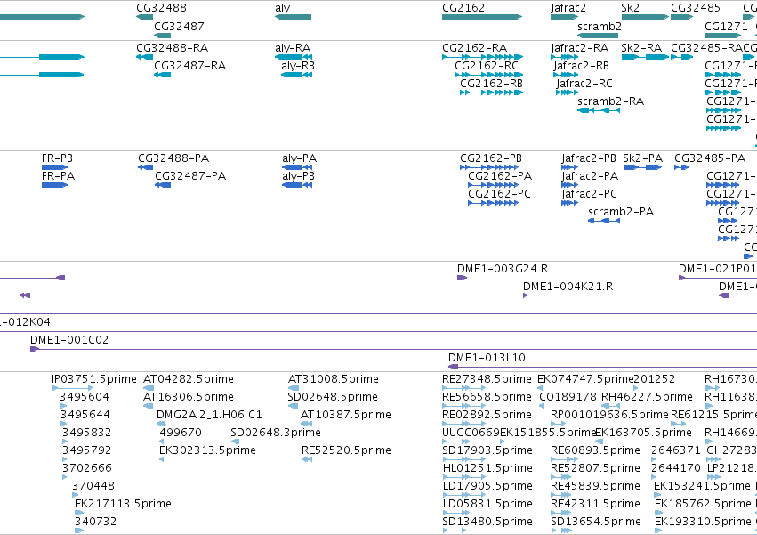The image size is (757, 535).
Task: Select EST AT31008.5prime
Action: tap(333, 379)
